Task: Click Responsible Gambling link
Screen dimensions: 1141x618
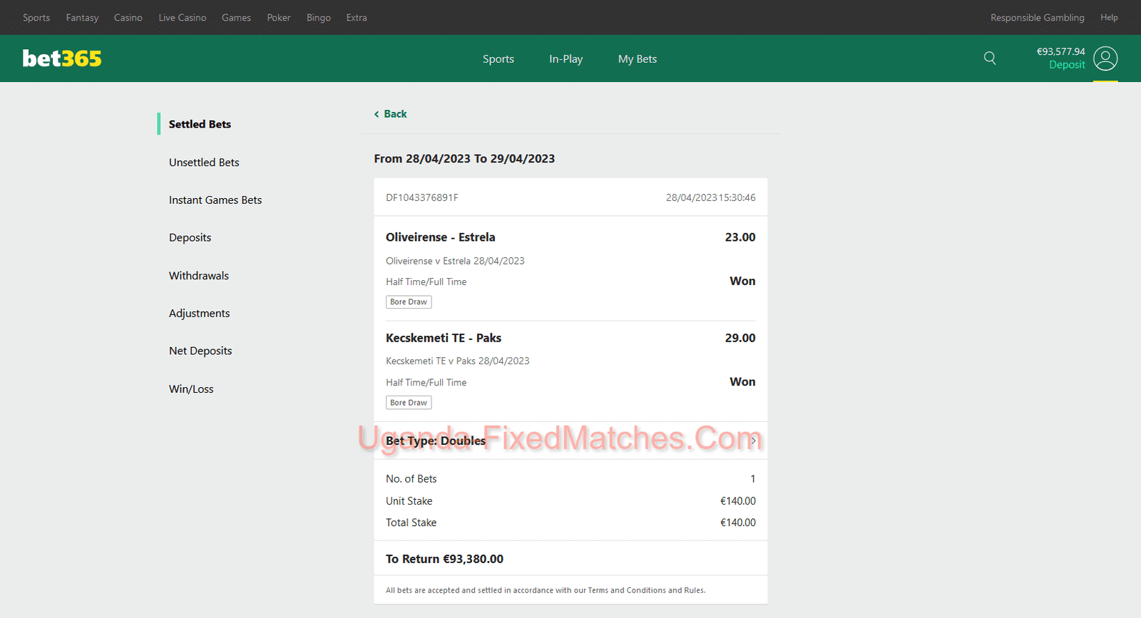Action: coord(1037,18)
